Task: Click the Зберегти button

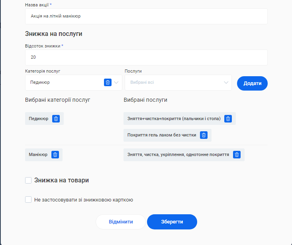Action: pos(172,222)
